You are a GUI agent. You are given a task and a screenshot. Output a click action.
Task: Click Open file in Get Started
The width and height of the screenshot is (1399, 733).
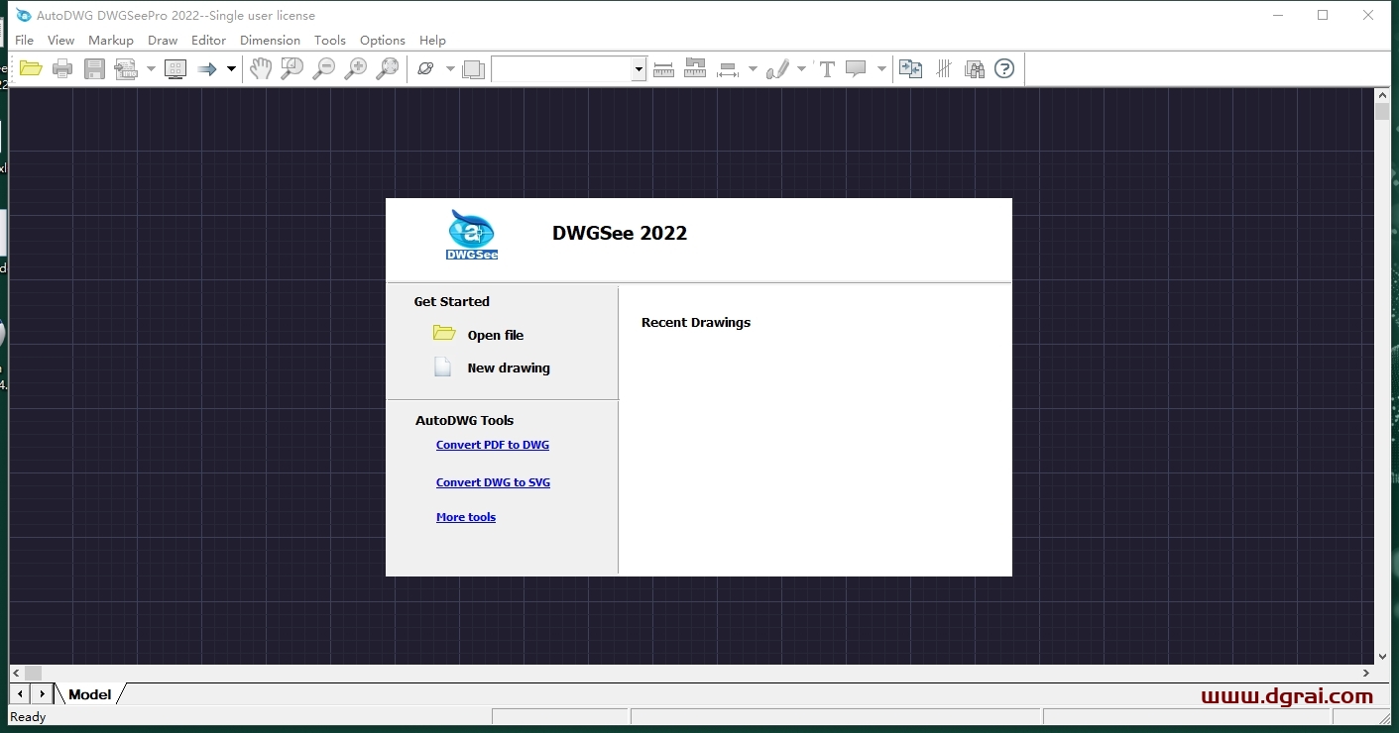tap(496, 335)
